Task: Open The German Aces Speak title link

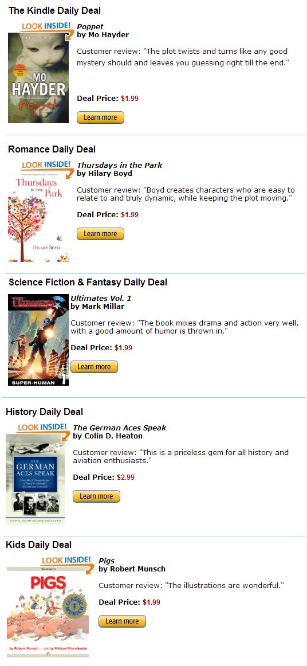Action: [x=119, y=428]
